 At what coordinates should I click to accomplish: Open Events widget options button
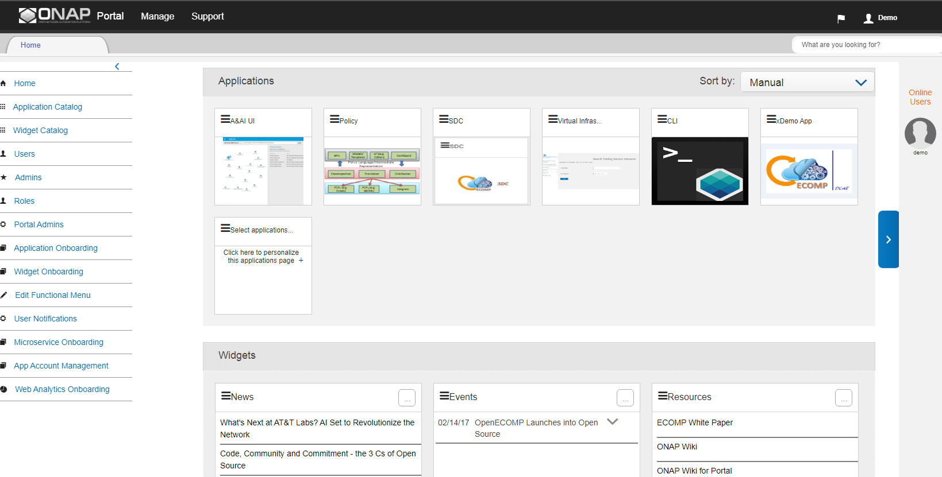(x=625, y=398)
